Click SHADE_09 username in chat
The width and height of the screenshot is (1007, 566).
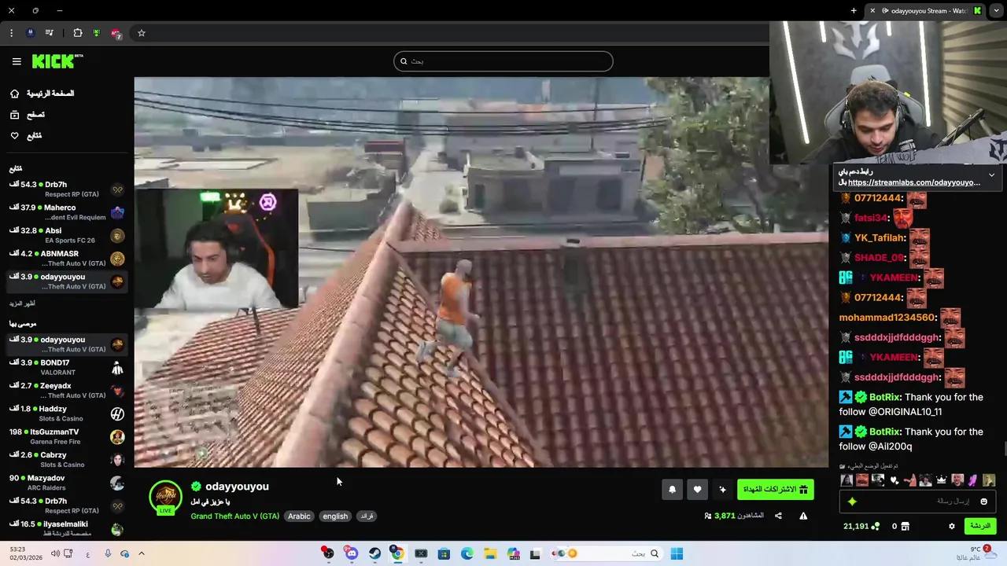click(x=879, y=258)
